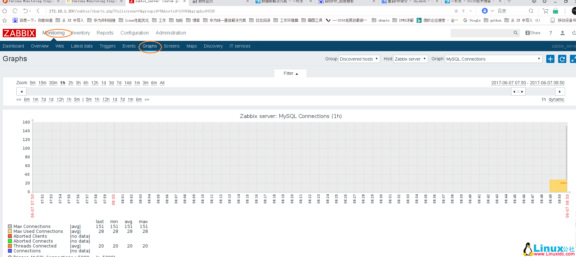Open Inventory menu

click(80, 33)
